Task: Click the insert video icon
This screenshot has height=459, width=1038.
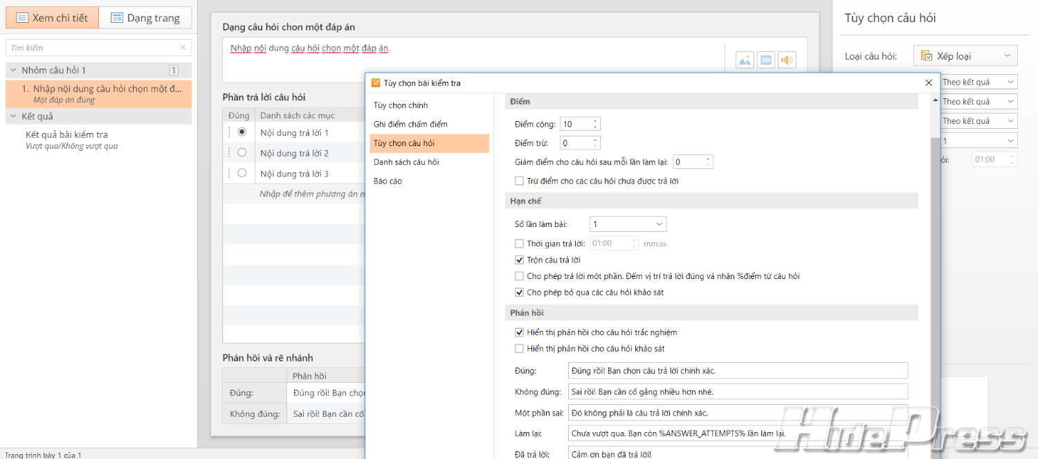Action: tap(766, 60)
